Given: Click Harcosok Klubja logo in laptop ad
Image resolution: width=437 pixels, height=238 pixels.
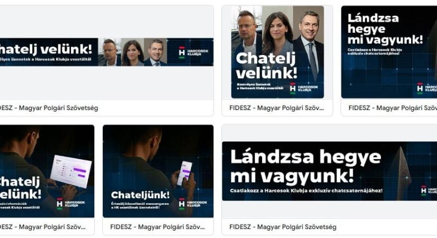Looking at the screenshot, I should tap(71, 204).
